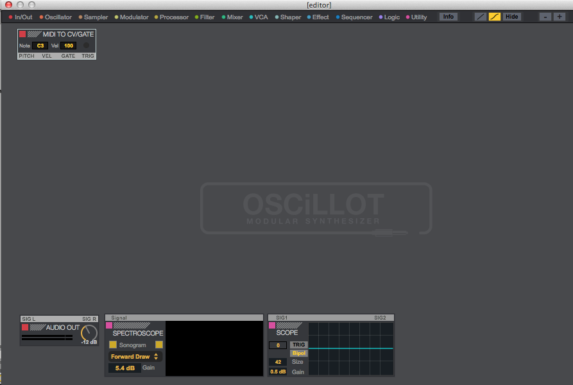Open the Sequencer module menu
Viewport: 573px width, 385px height.
pyautogui.click(x=354, y=17)
